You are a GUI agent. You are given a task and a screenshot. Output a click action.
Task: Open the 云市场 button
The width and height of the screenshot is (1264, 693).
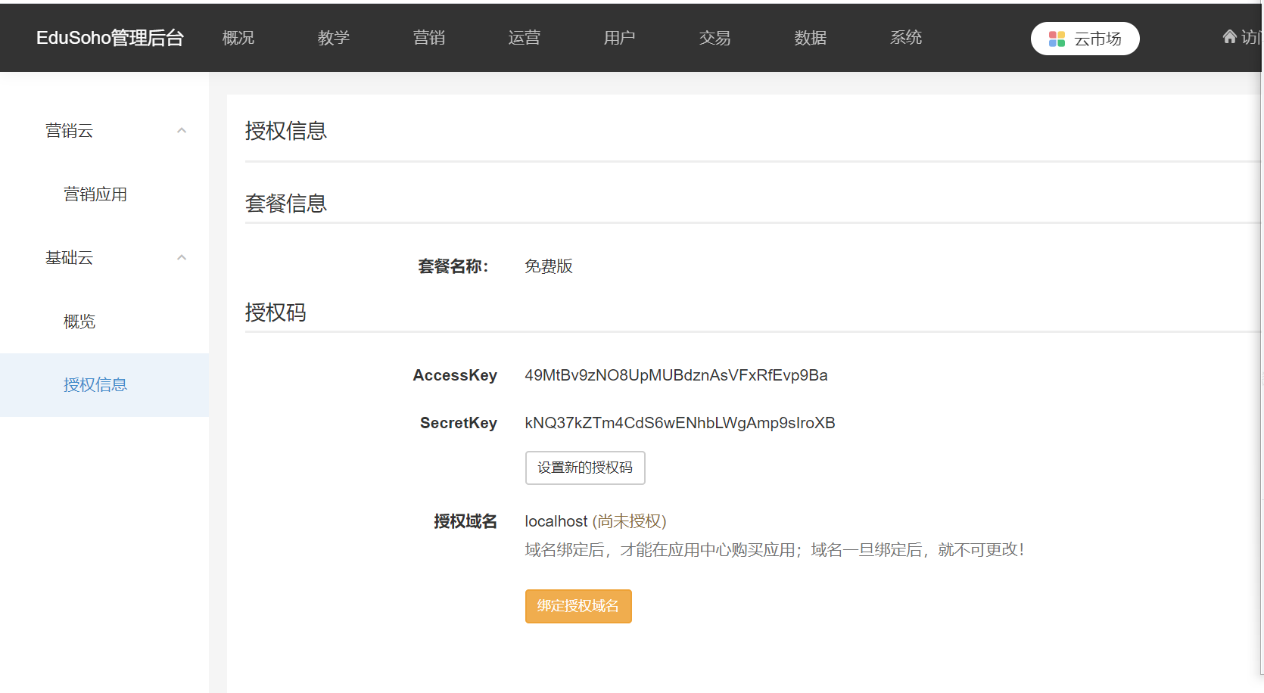[1085, 39]
